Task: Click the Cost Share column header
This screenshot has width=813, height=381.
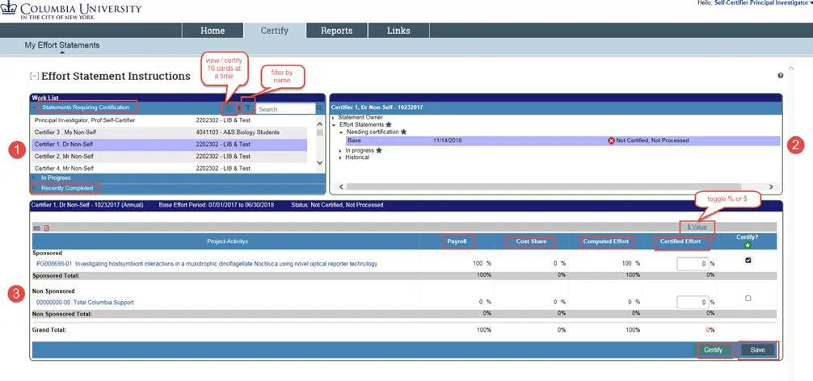Action: click(532, 241)
